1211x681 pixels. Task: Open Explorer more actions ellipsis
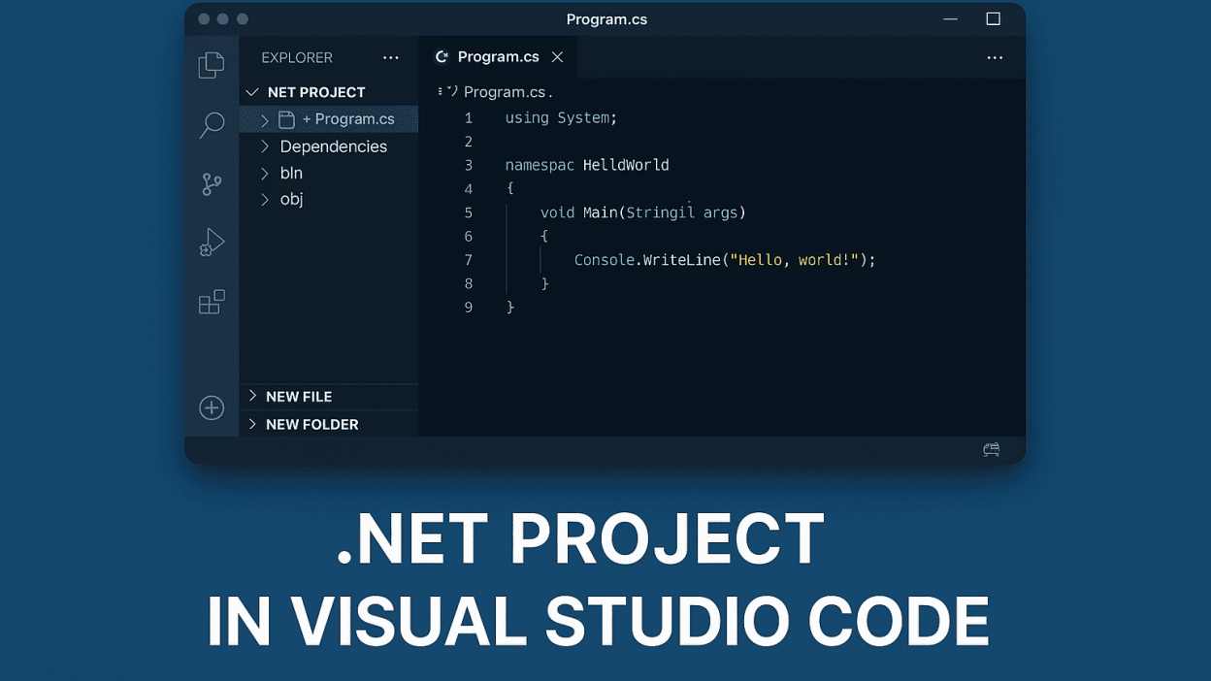391,58
